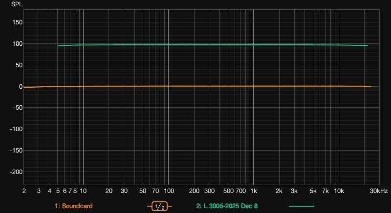391x213 pixels.
Task: Click the green trace line sample in legend
Action: pos(301,206)
